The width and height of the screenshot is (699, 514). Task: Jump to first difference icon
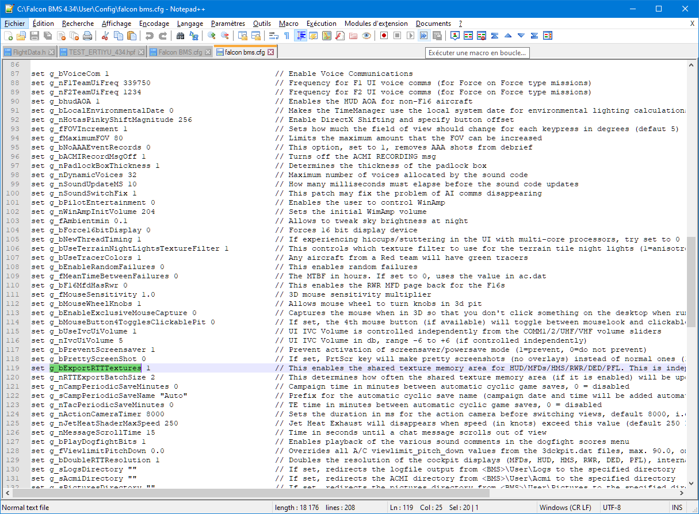click(495, 36)
